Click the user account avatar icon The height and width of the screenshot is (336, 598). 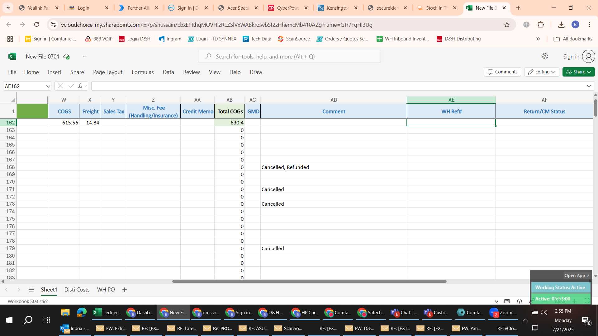click(588, 56)
